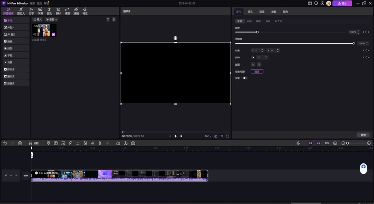Screen dimensions: 374x204
Task: Open the 16:9 aspect ratio dropdown
Action: point(208,136)
